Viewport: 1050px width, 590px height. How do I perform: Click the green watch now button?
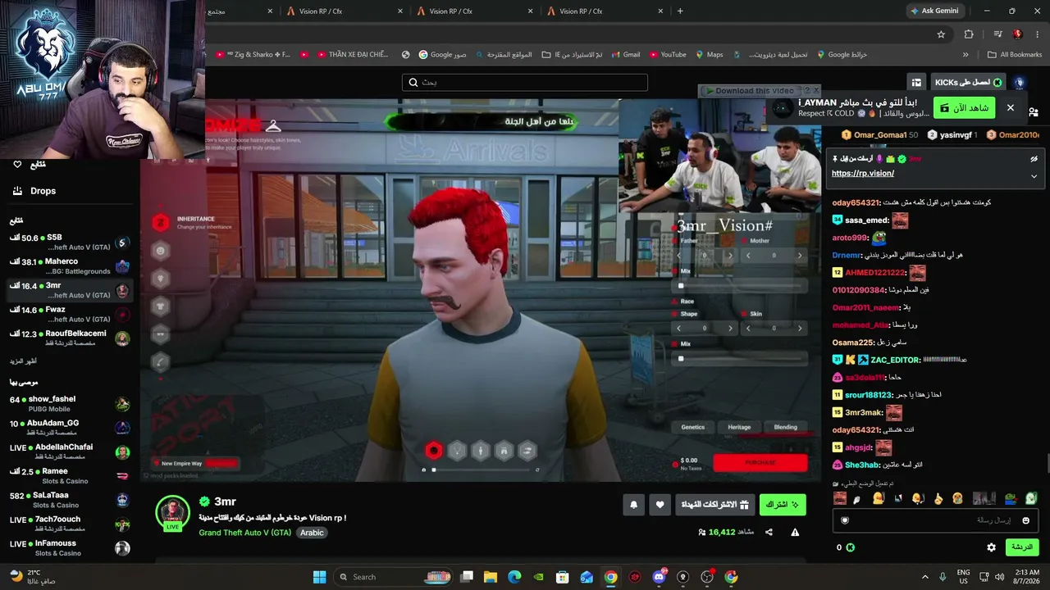point(963,108)
